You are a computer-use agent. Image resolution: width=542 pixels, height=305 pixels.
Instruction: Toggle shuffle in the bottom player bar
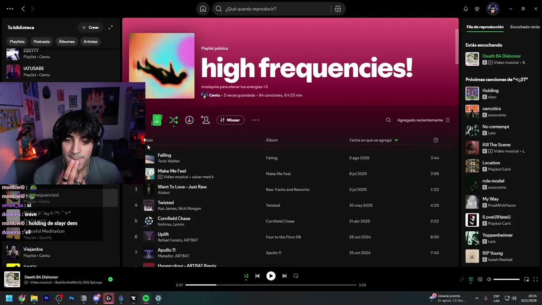pos(246,276)
